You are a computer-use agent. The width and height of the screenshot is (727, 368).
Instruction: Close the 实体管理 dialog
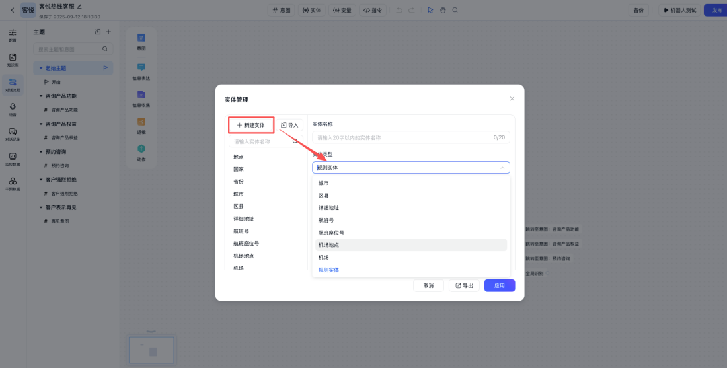512,98
